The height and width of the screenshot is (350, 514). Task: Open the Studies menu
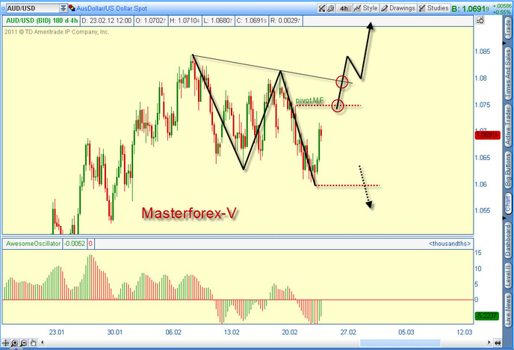click(433, 8)
